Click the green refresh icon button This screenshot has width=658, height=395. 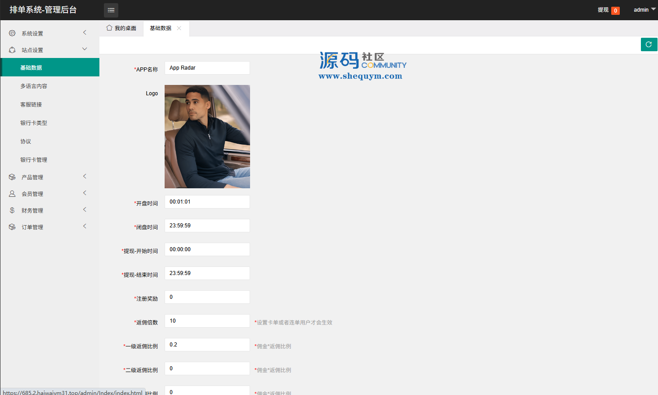pyautogui.click(x=649, y=44)
